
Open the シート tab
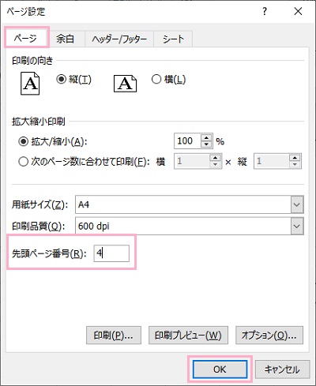pos(173,39)
